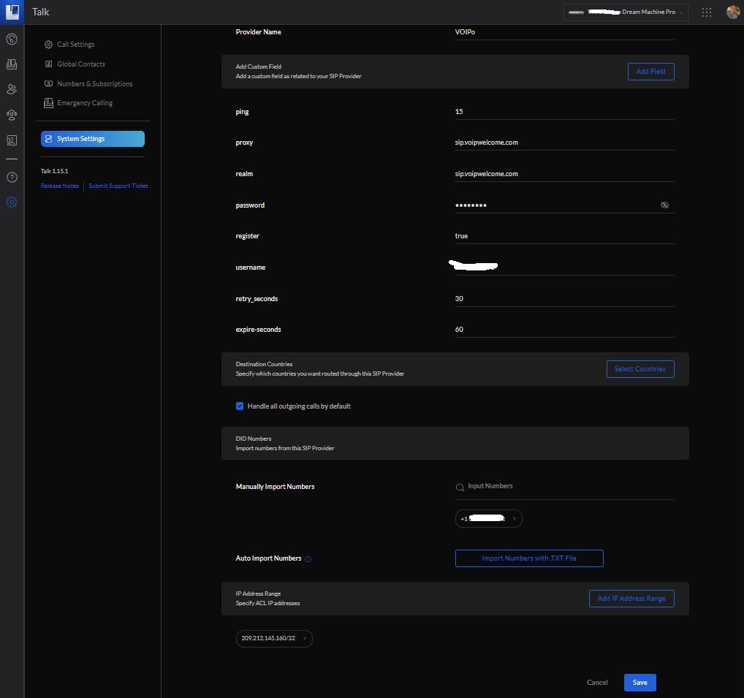Click the user profile avatar
744x698 pixels.
tap(732, 12)
